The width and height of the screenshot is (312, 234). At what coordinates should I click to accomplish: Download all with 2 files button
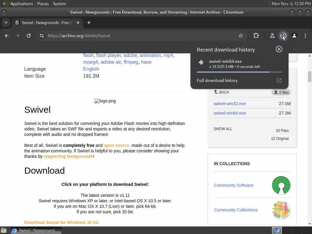point(281,92)
